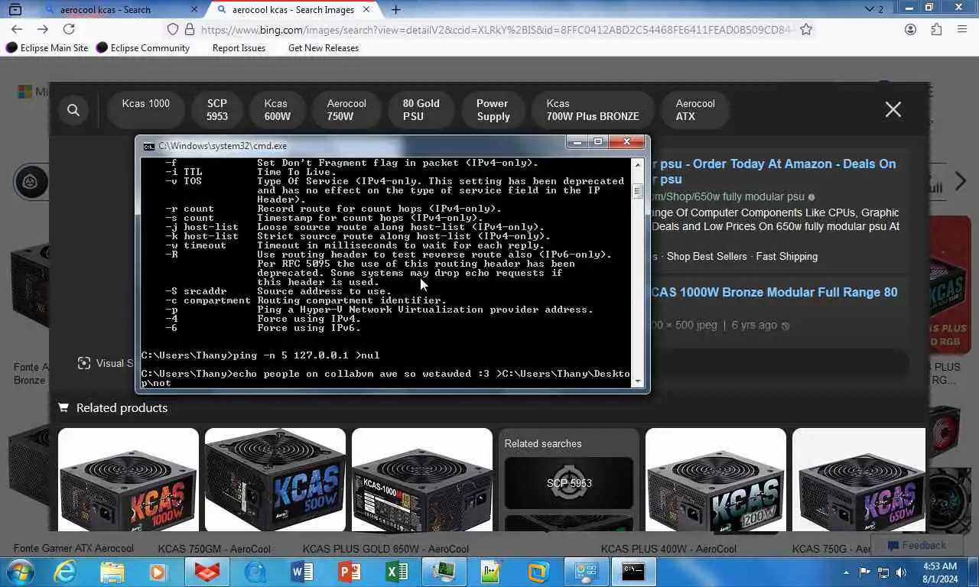This screenshot has width=979, height=587.
Task: Click the 'Shop Best Sellers' ad link
Action: tap(707, 256)
